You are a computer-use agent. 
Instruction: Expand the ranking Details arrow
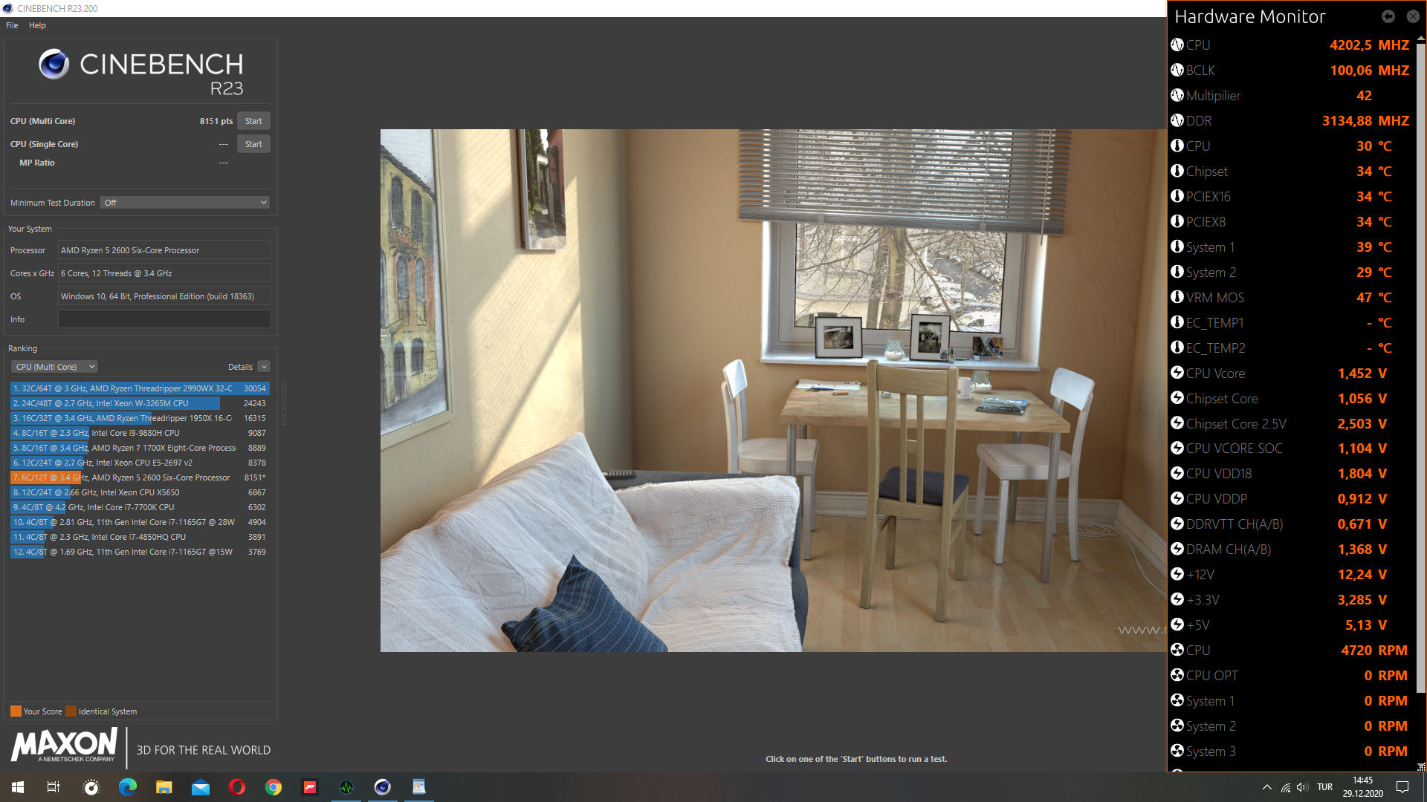(264, 367)
